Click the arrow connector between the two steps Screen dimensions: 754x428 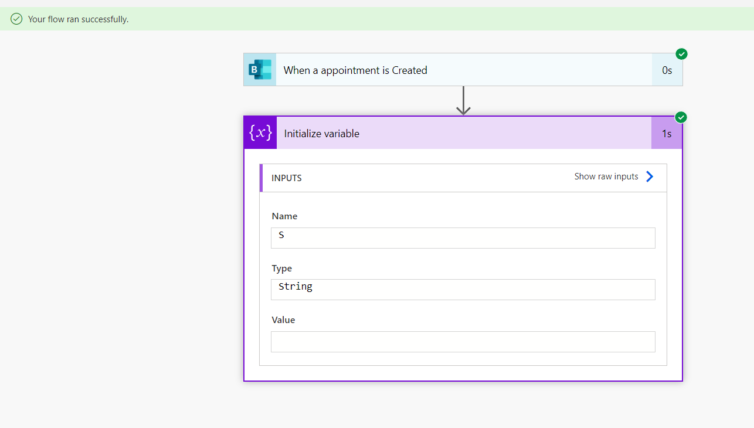(463, 101)
